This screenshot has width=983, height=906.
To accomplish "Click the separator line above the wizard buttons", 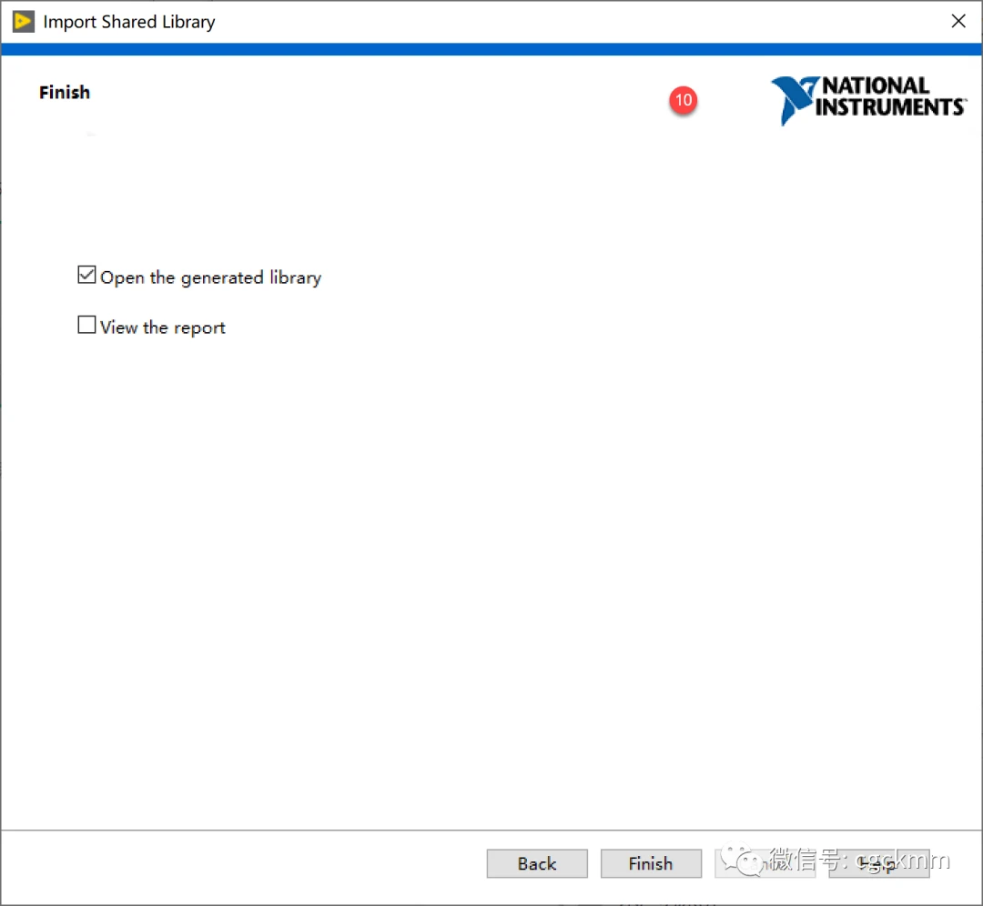I will (491, 830).
